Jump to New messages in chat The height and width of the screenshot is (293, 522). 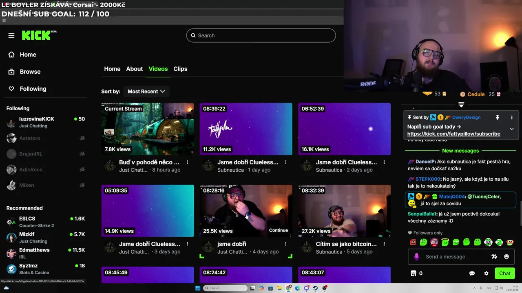coord(460,151)
